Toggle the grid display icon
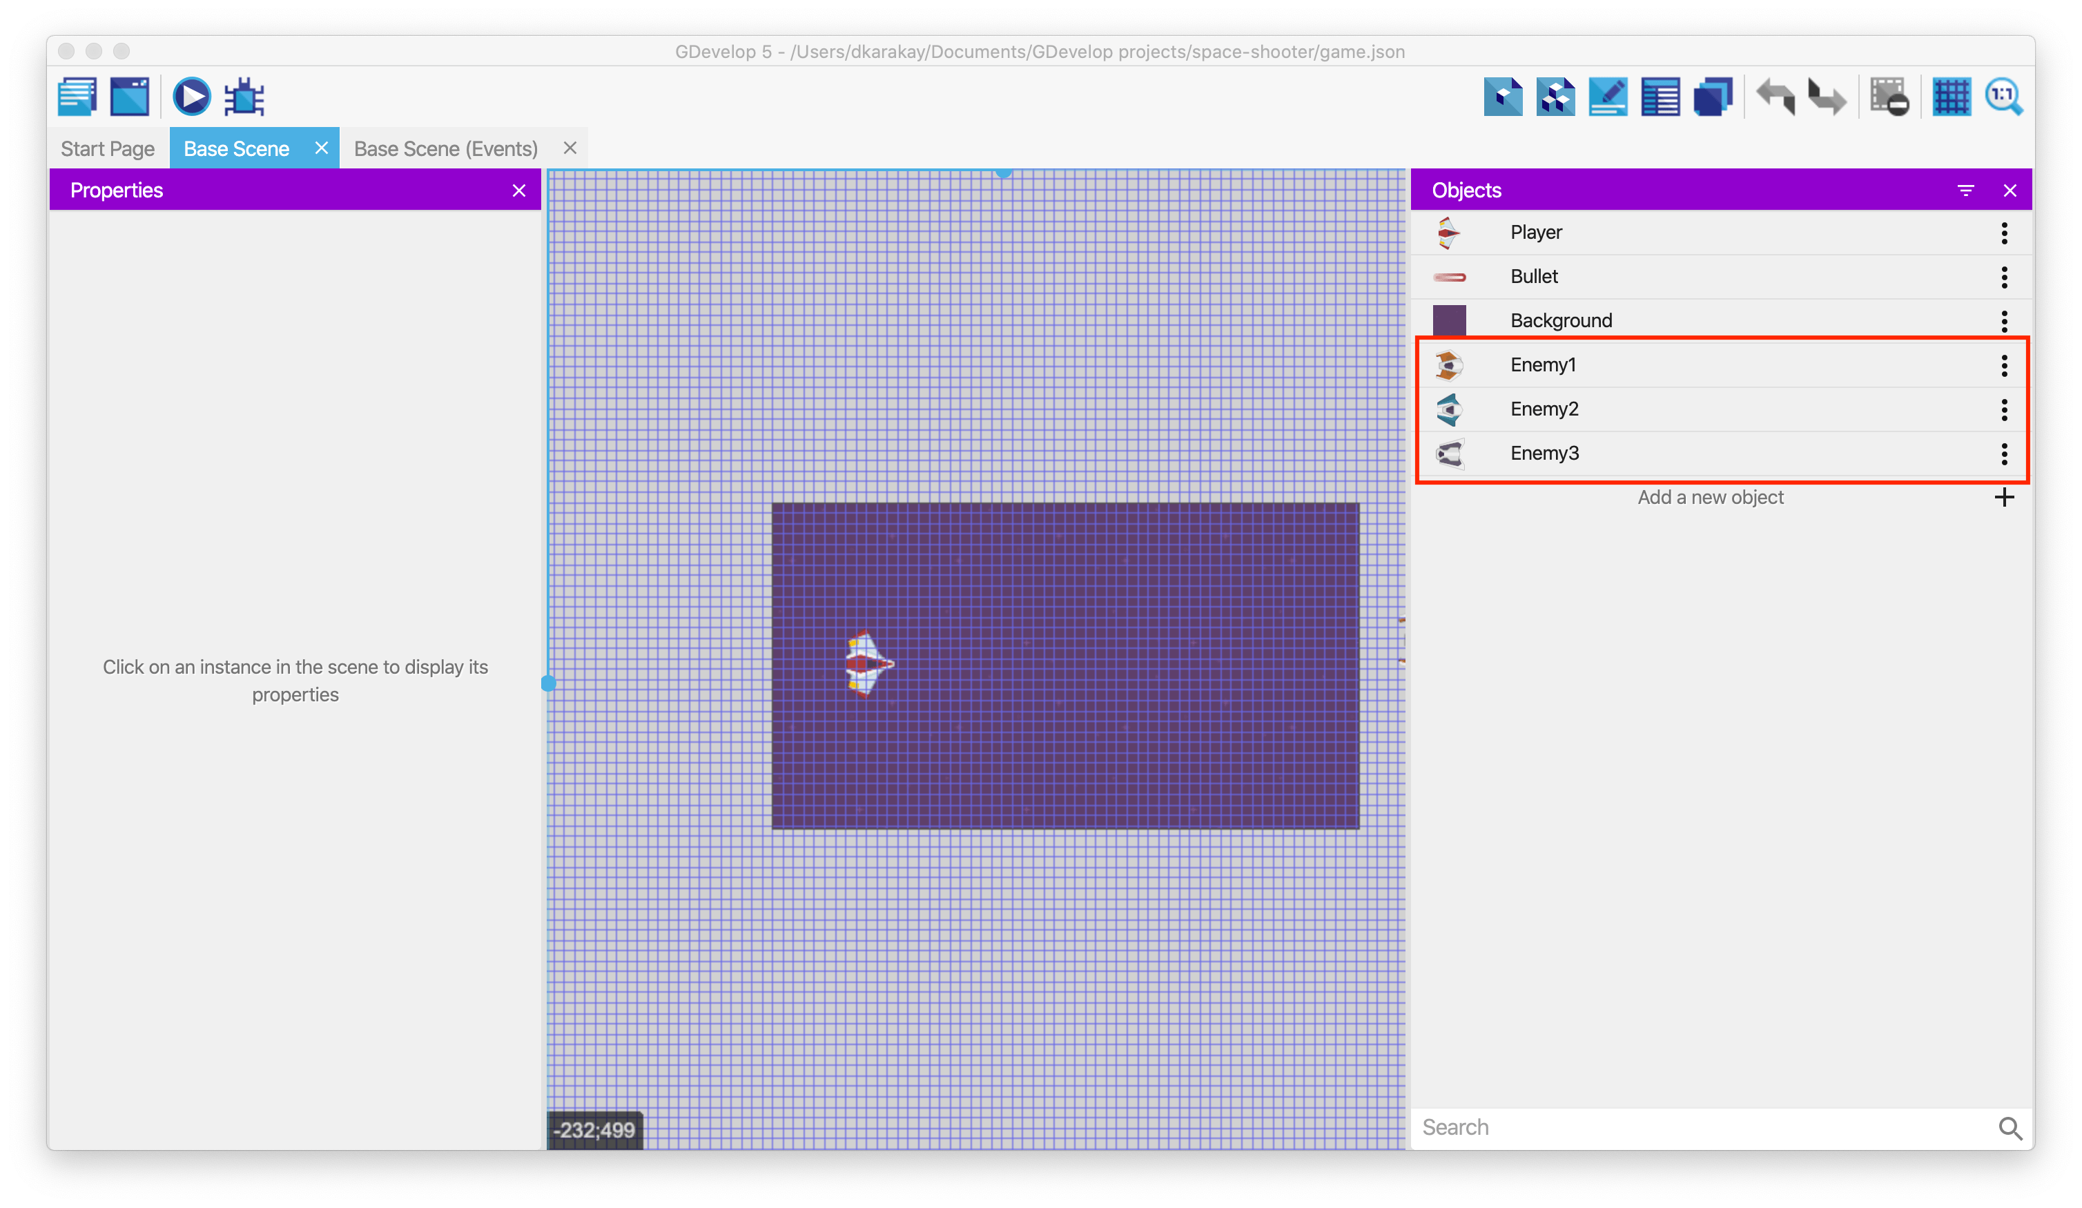 point(1952,97)
